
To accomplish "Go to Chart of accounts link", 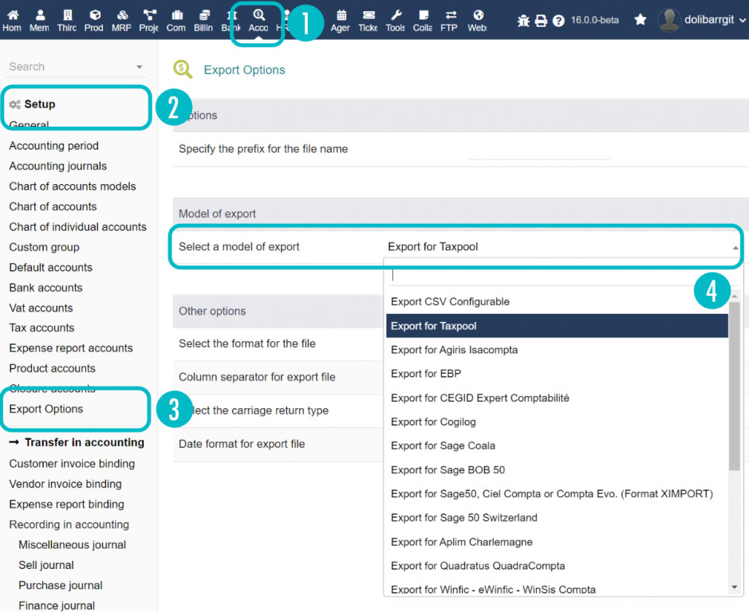I will pyautogui.click(x=53, y=206).
